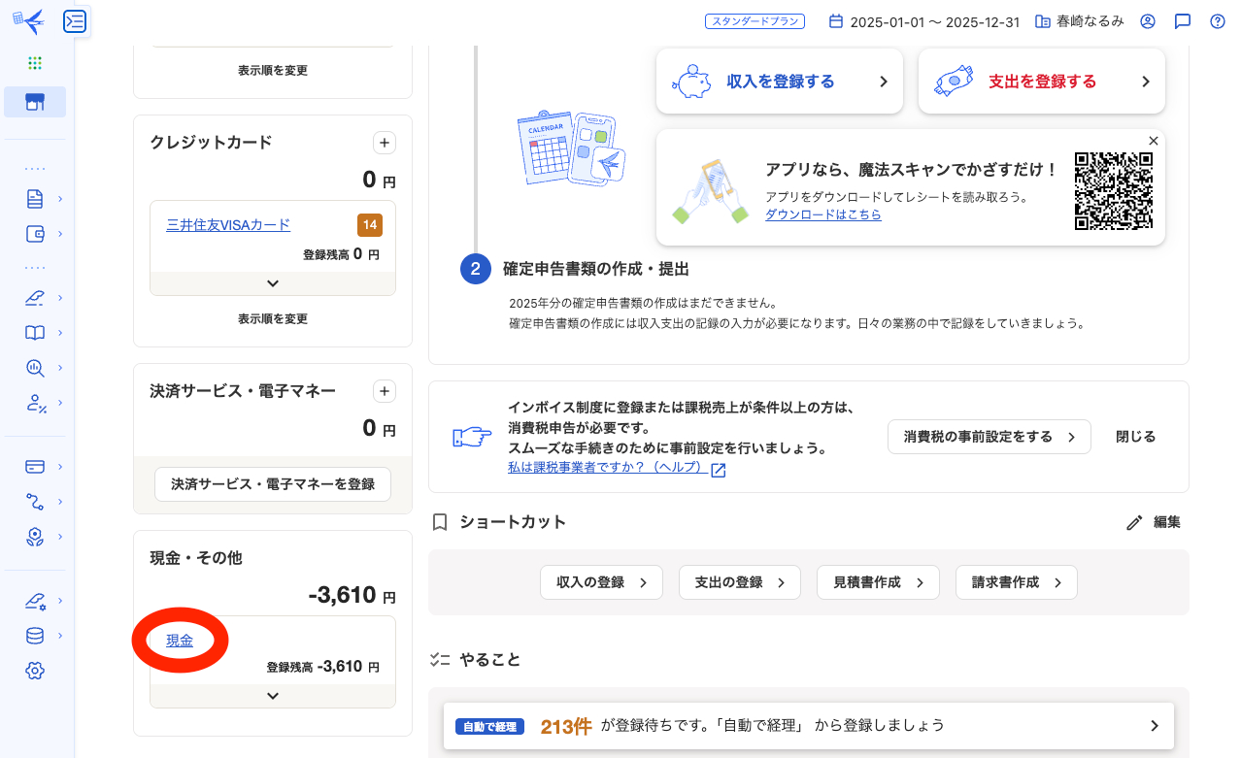The image size is (1241, 758).
Task: Expand the 現金 account details chevron
Action: pos(272,695)
